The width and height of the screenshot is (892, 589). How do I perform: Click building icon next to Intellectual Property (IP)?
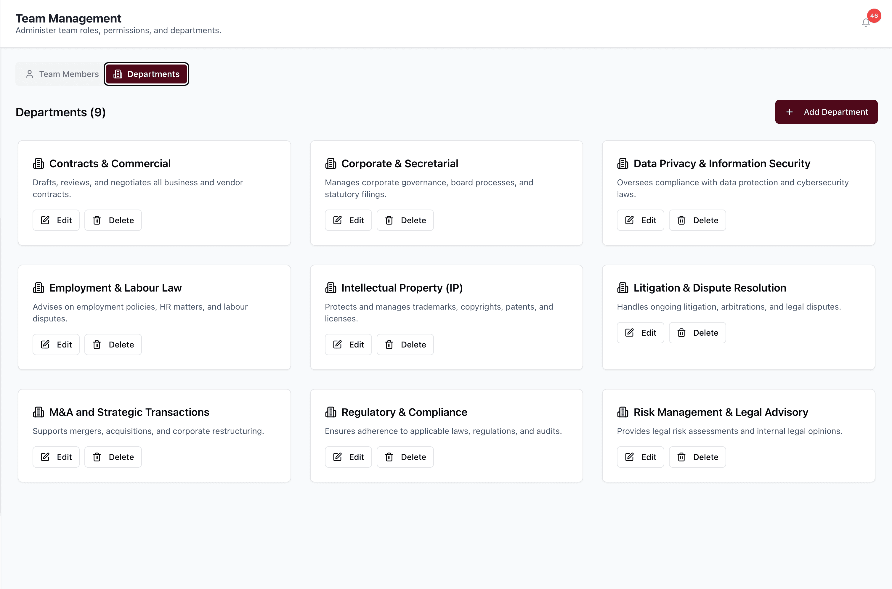point(331,288)
